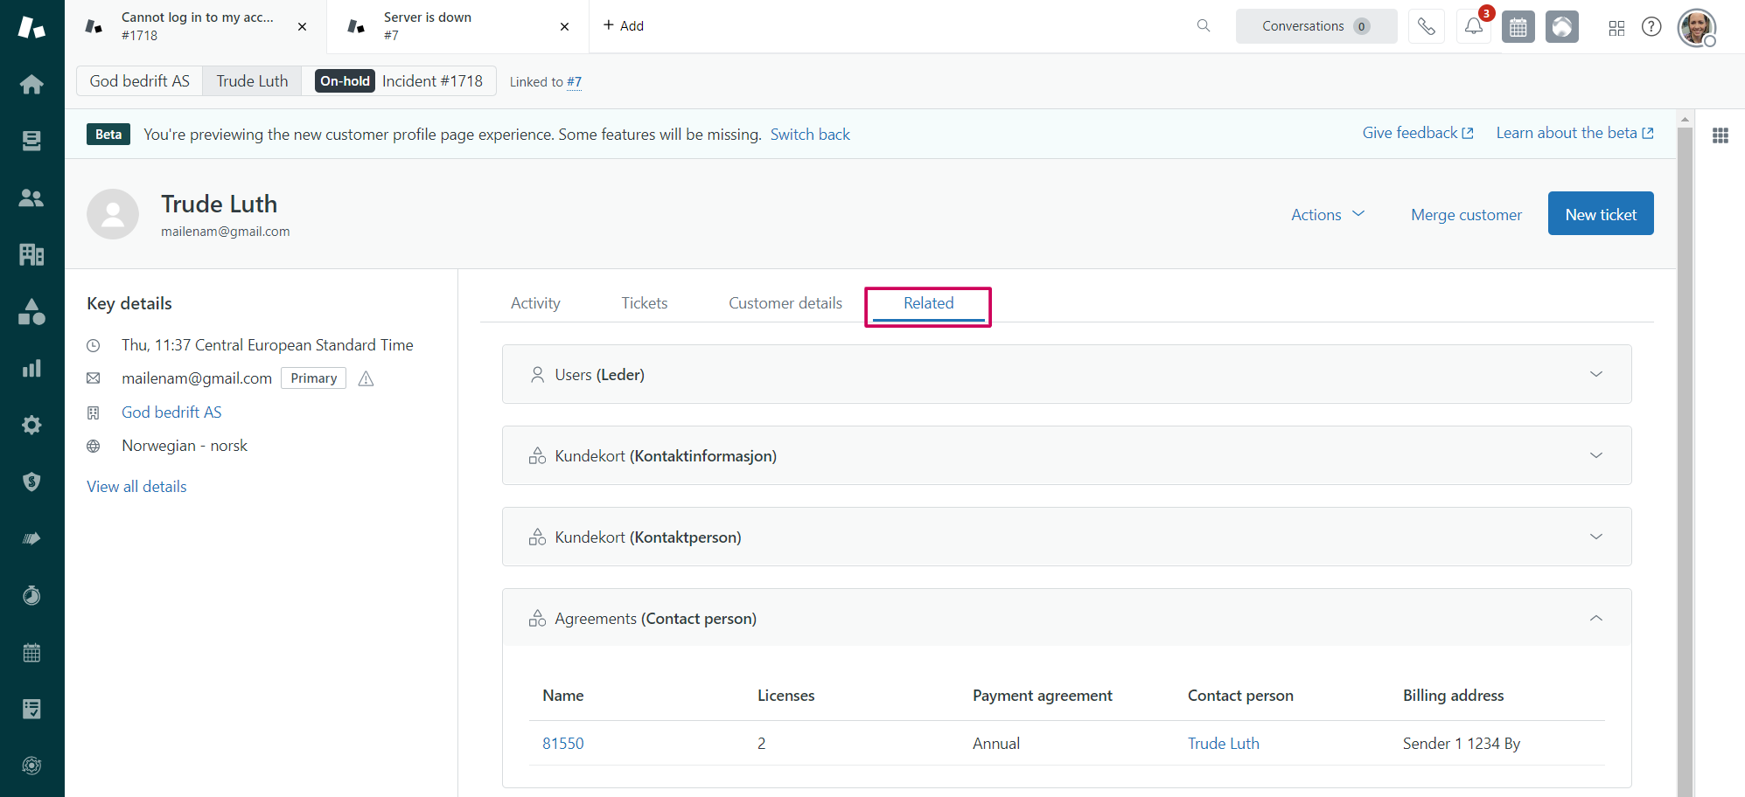
Task: Open the Settings gear in the sidebar
Action: [x=31, y=425]
